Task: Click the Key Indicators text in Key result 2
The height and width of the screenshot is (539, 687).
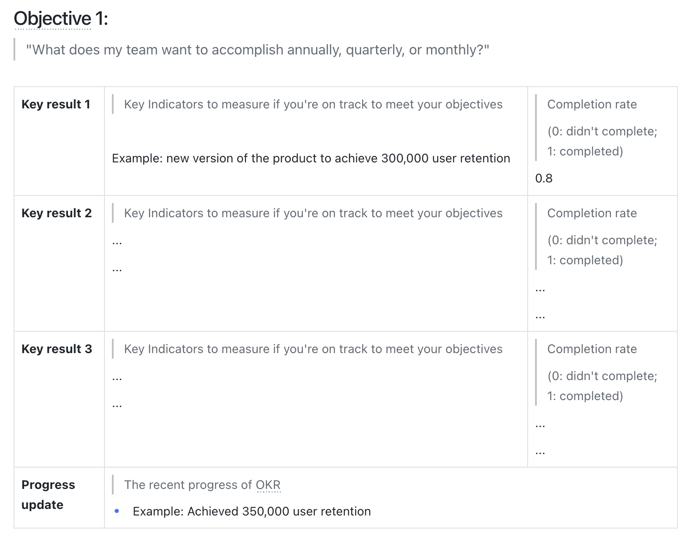Action: (313, 213)
